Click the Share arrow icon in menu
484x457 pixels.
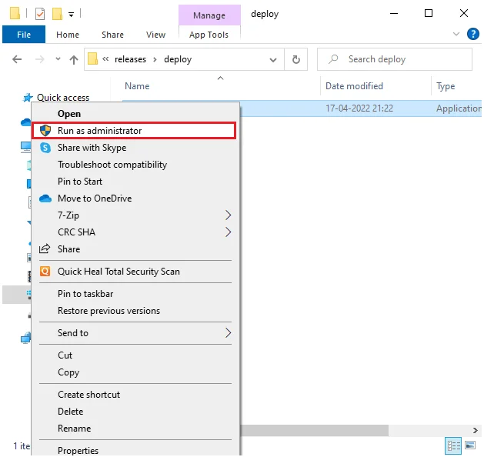click(x=45, y=249)
